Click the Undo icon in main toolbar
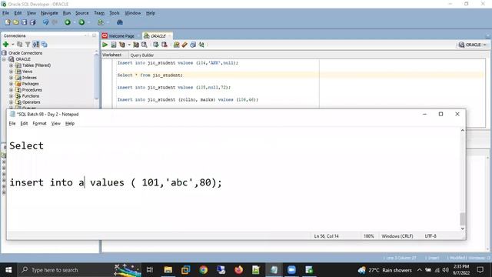 pyautogui.click(x=46, y=22)
